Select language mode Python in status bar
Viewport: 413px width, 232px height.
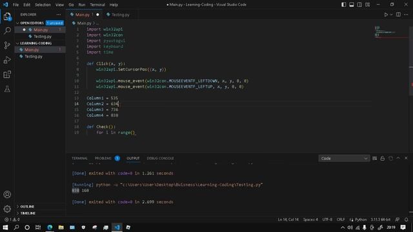click(x=360, y=220)
